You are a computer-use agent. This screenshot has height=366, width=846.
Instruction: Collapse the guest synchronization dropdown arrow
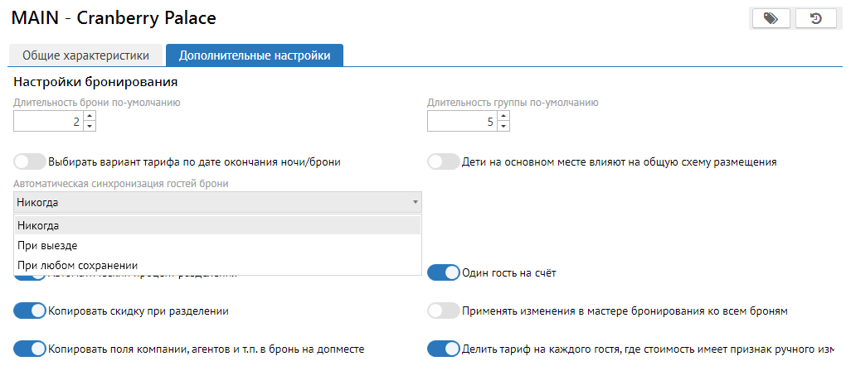(415, 202)
